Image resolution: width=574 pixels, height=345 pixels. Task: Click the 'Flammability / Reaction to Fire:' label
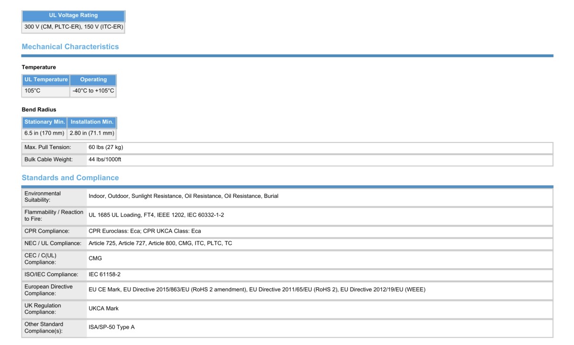pyautogui.click(x=54, y=216)
